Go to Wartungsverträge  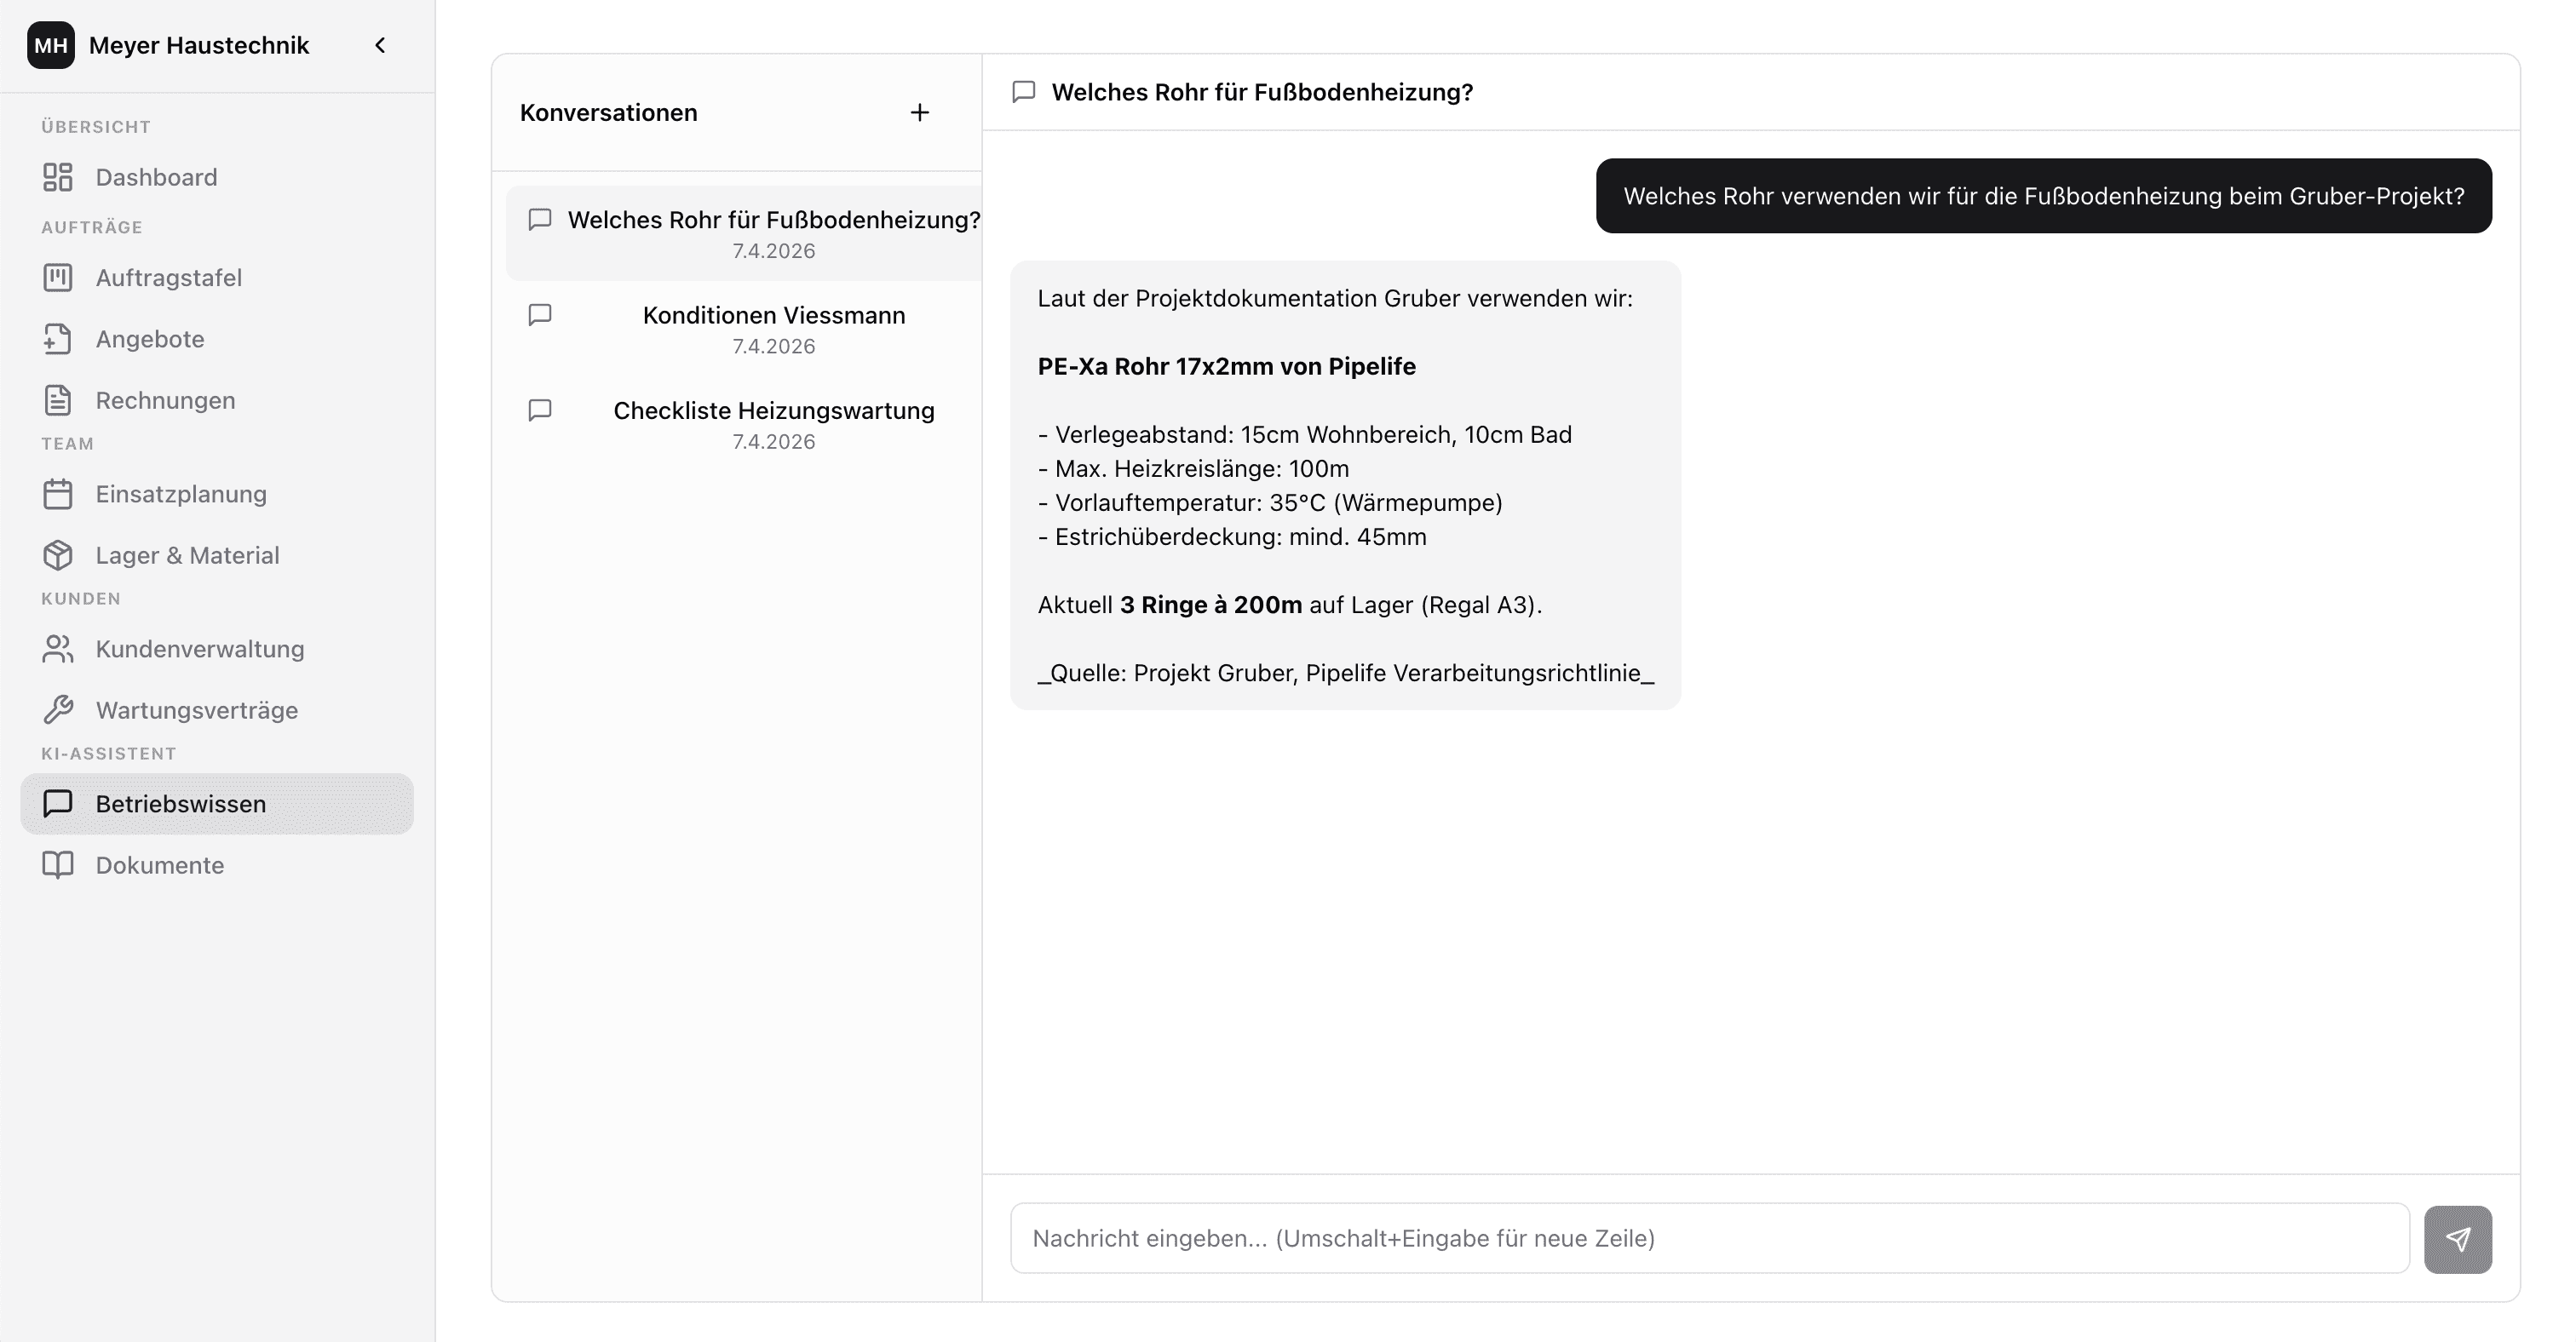[x=217, y=709]
